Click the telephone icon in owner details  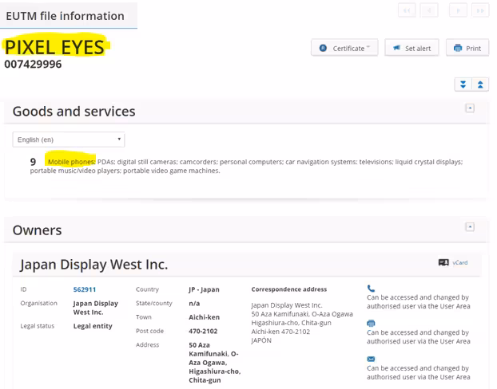tap(371, 288)
